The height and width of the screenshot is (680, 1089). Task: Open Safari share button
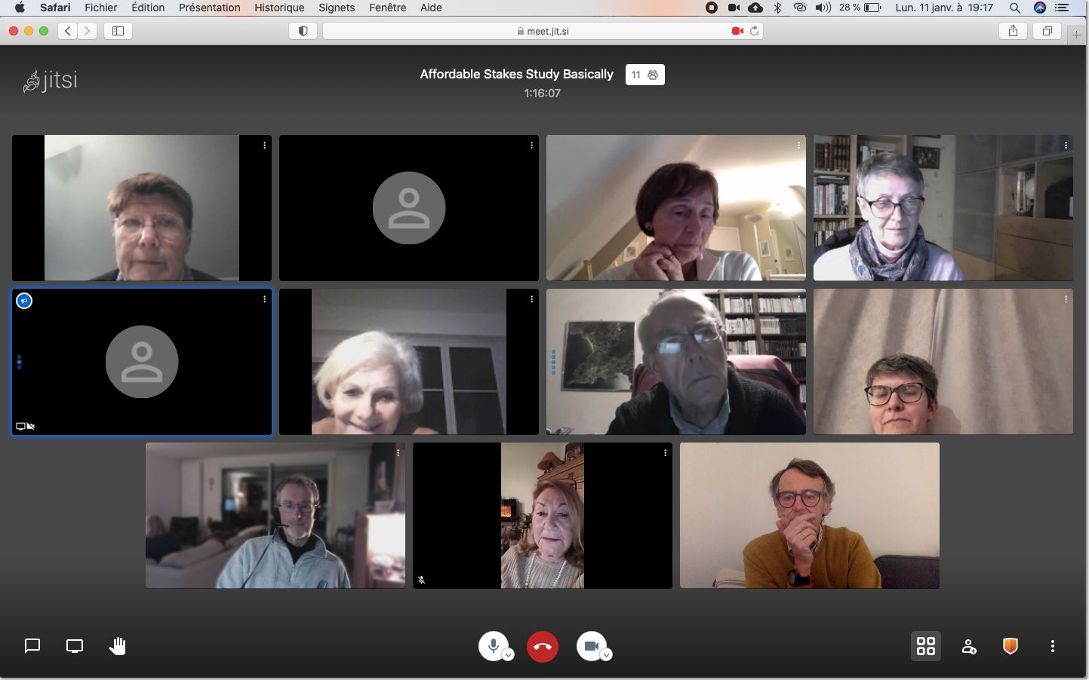click(x=1014, y=31)
